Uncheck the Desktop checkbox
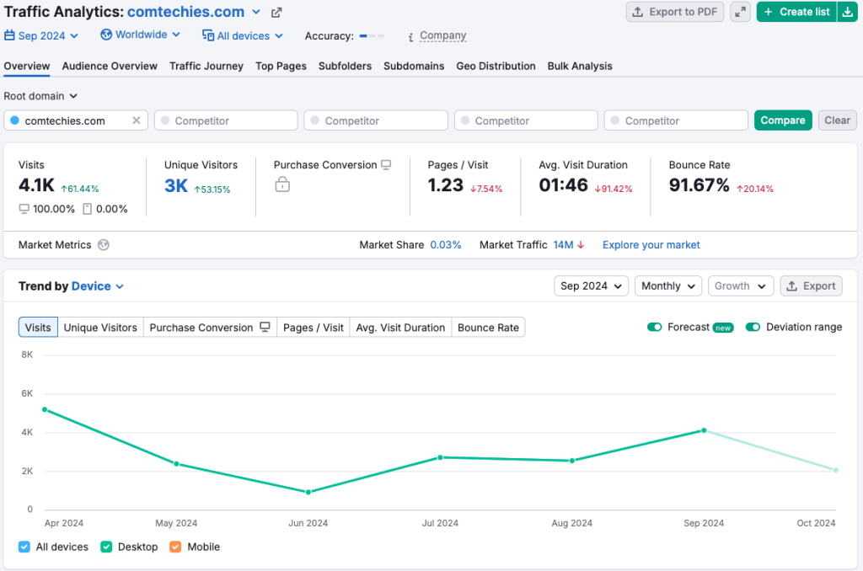Screen dimensions: 863x571 pos(106,547)
